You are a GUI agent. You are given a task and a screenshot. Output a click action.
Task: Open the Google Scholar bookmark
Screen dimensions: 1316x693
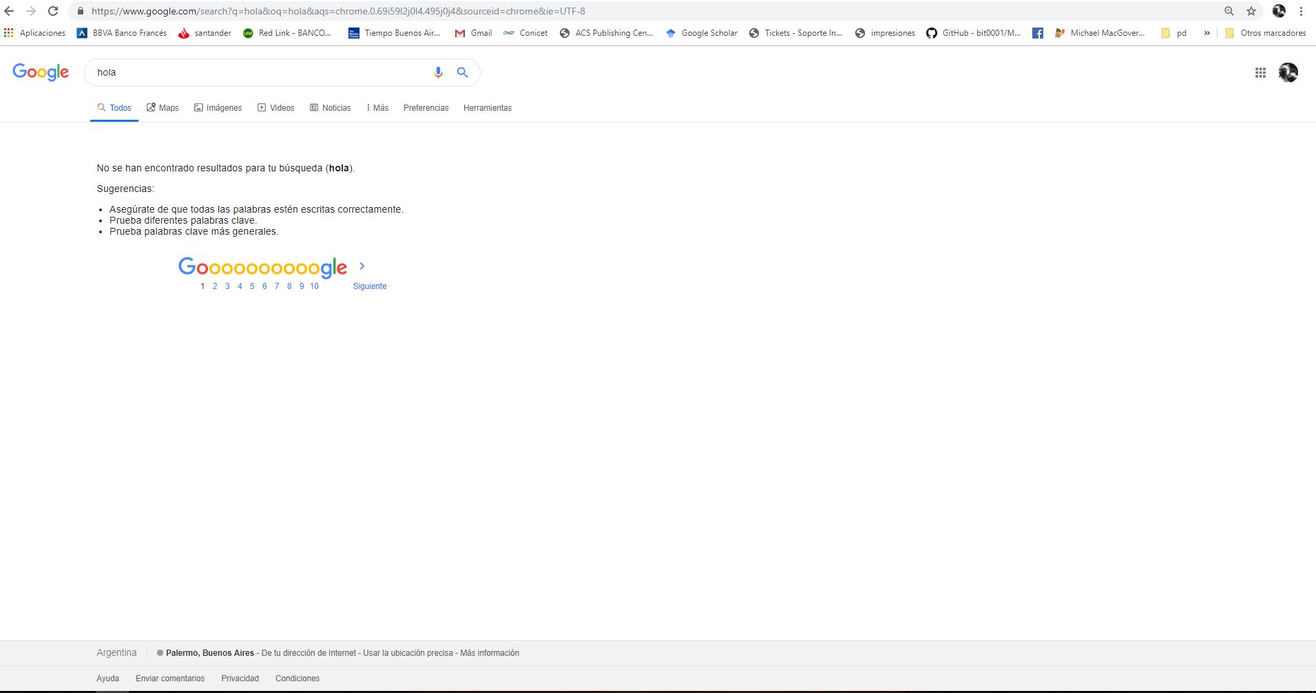(701, 33)
